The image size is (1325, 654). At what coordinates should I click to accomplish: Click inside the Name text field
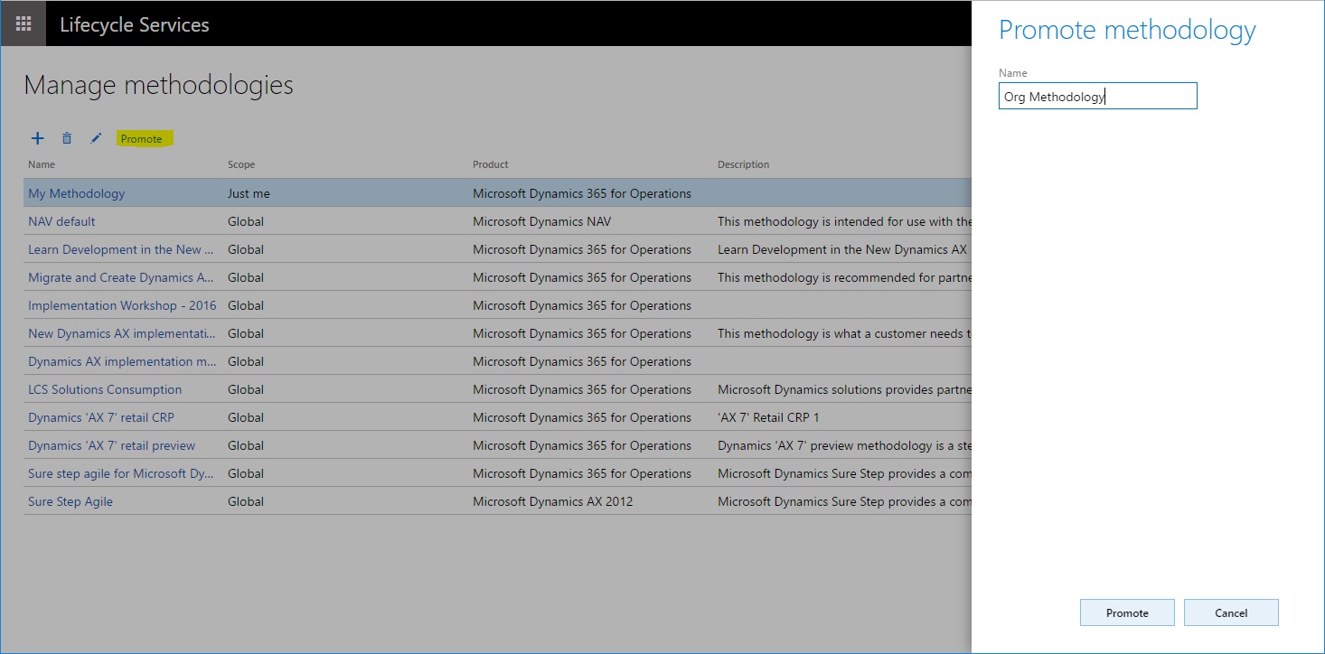(1097, 96)
